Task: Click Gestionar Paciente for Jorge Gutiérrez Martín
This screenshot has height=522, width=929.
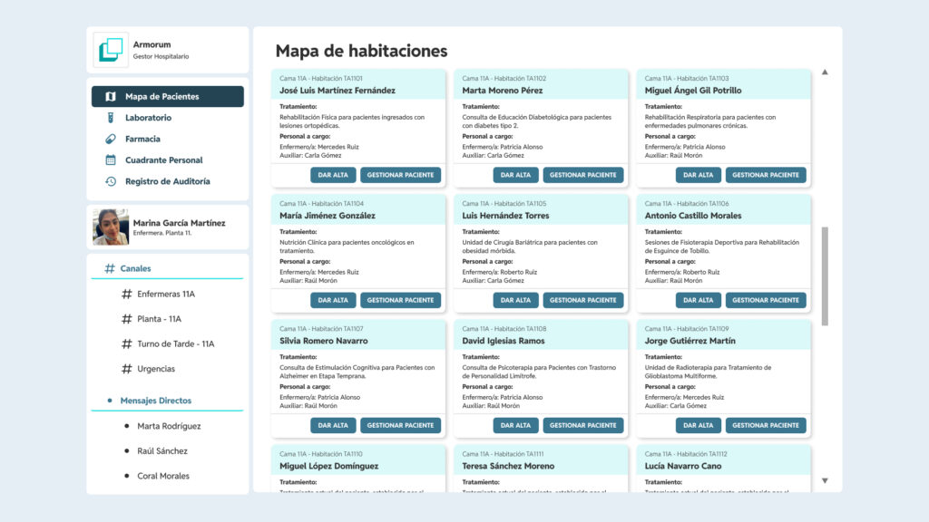Action: pyautogui.click(x=766, y=425)
